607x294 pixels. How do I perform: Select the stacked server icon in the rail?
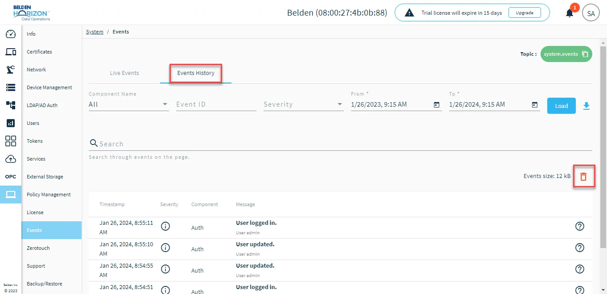click(x=11, y=87)
